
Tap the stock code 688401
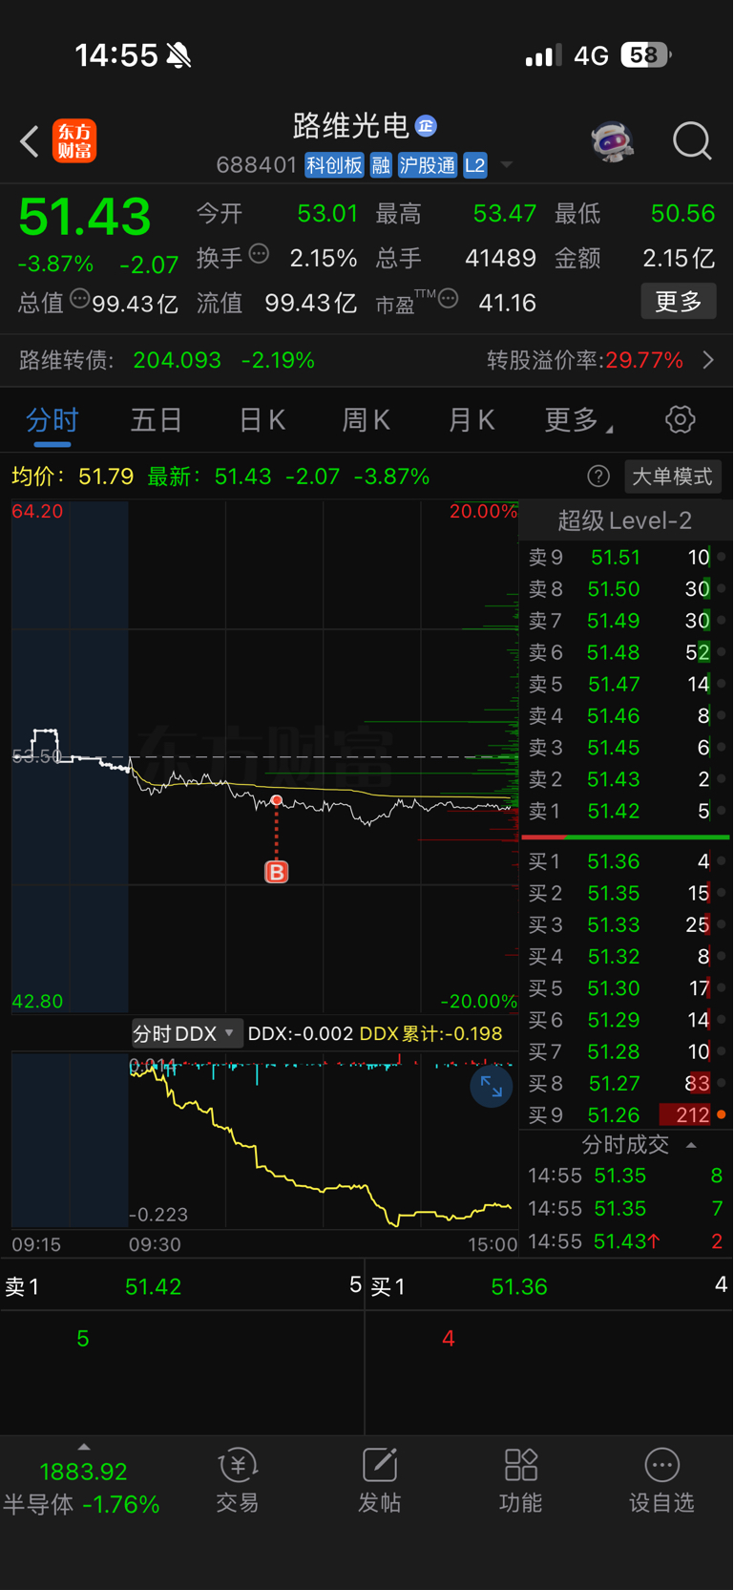click(x=257, y=165)
